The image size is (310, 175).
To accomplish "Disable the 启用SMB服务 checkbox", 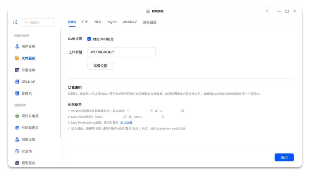I will coord(89,39).
